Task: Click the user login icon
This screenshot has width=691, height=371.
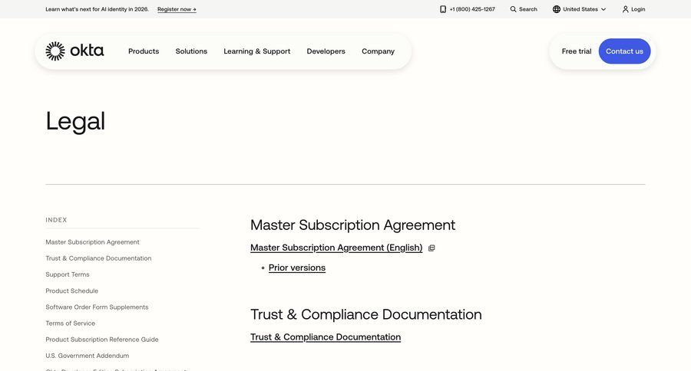Action: click(625, 9)
